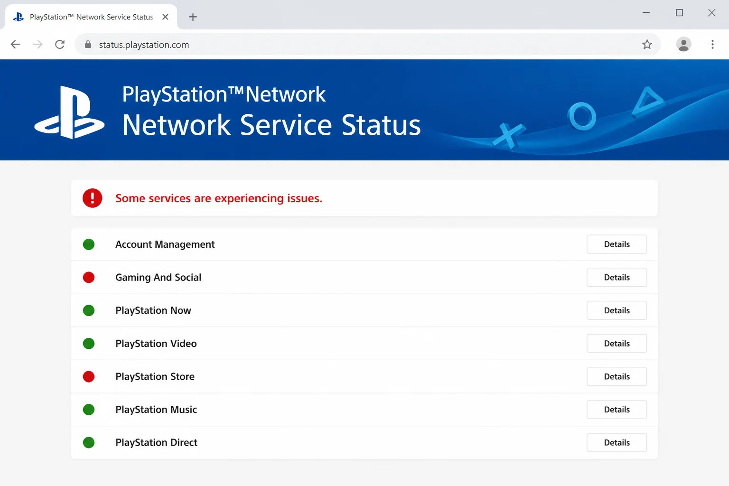Open the browser profile avatar
The image size is (729, 486).
(x=683, y=44)
